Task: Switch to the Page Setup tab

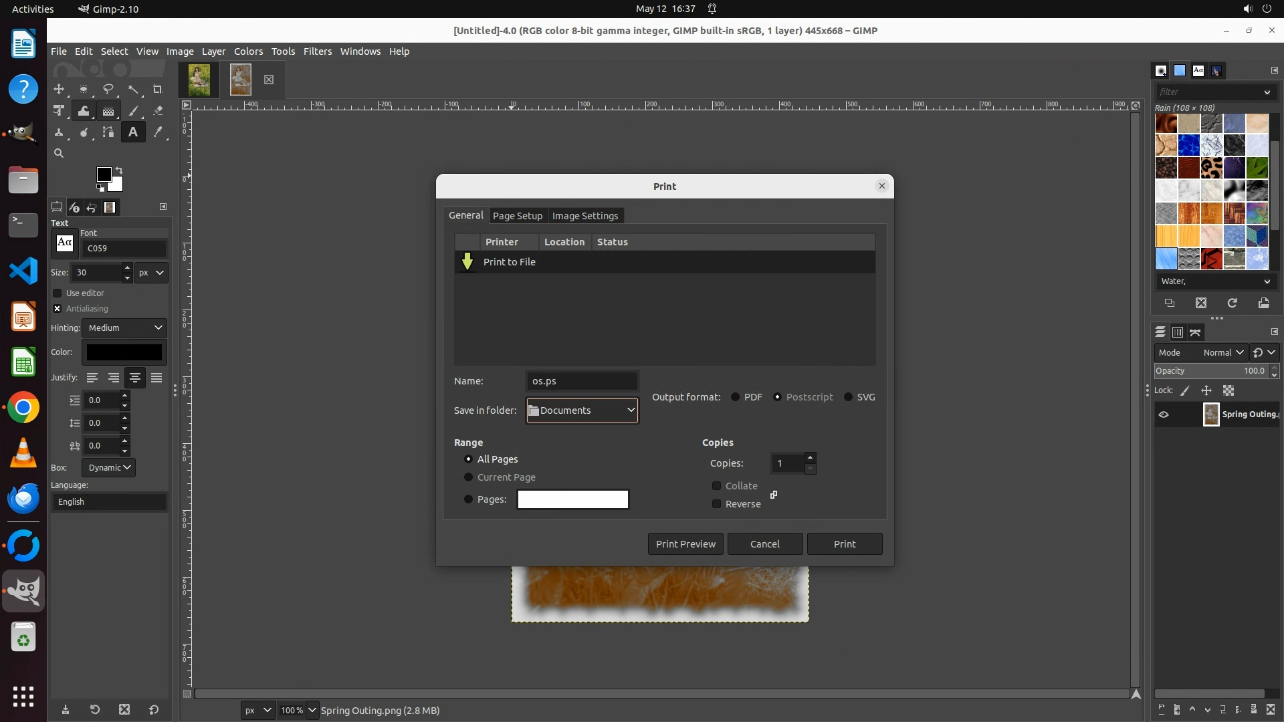Action: 517,216
